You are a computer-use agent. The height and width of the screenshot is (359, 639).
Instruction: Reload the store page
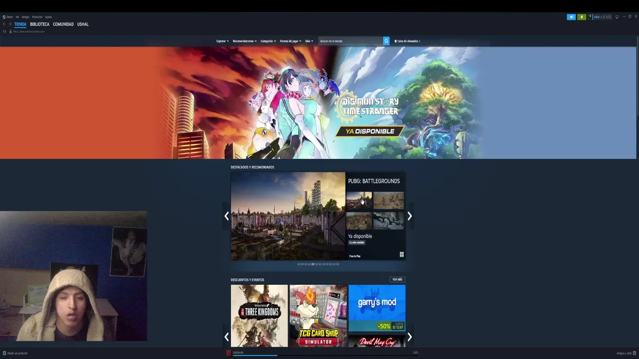pos(4,31)
